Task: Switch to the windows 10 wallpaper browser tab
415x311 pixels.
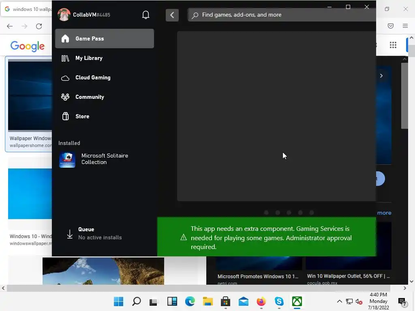Action: point(27,9)
